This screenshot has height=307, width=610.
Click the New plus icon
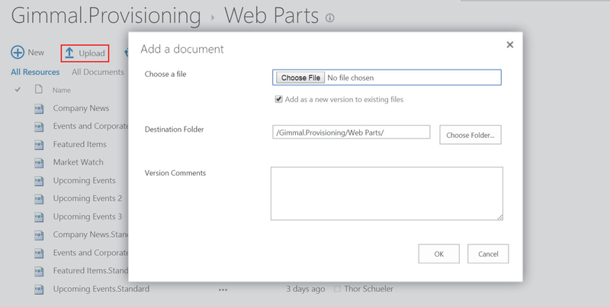(17, 53)
